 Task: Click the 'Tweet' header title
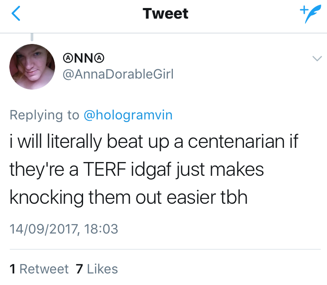pos(165,14)
